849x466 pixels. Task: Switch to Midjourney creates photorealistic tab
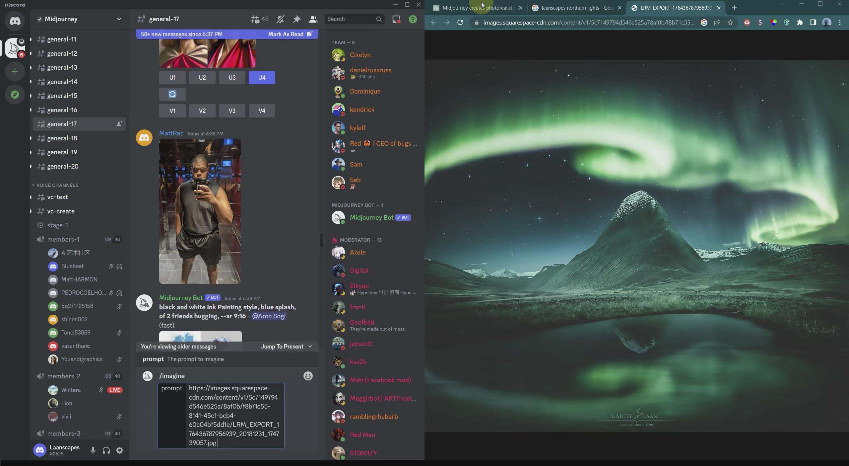(x=476, y=7)
